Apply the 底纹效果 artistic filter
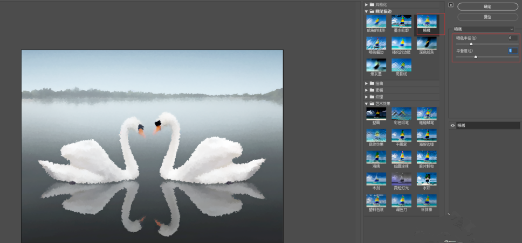Viewport: 522px width, 243px height. 376,135
